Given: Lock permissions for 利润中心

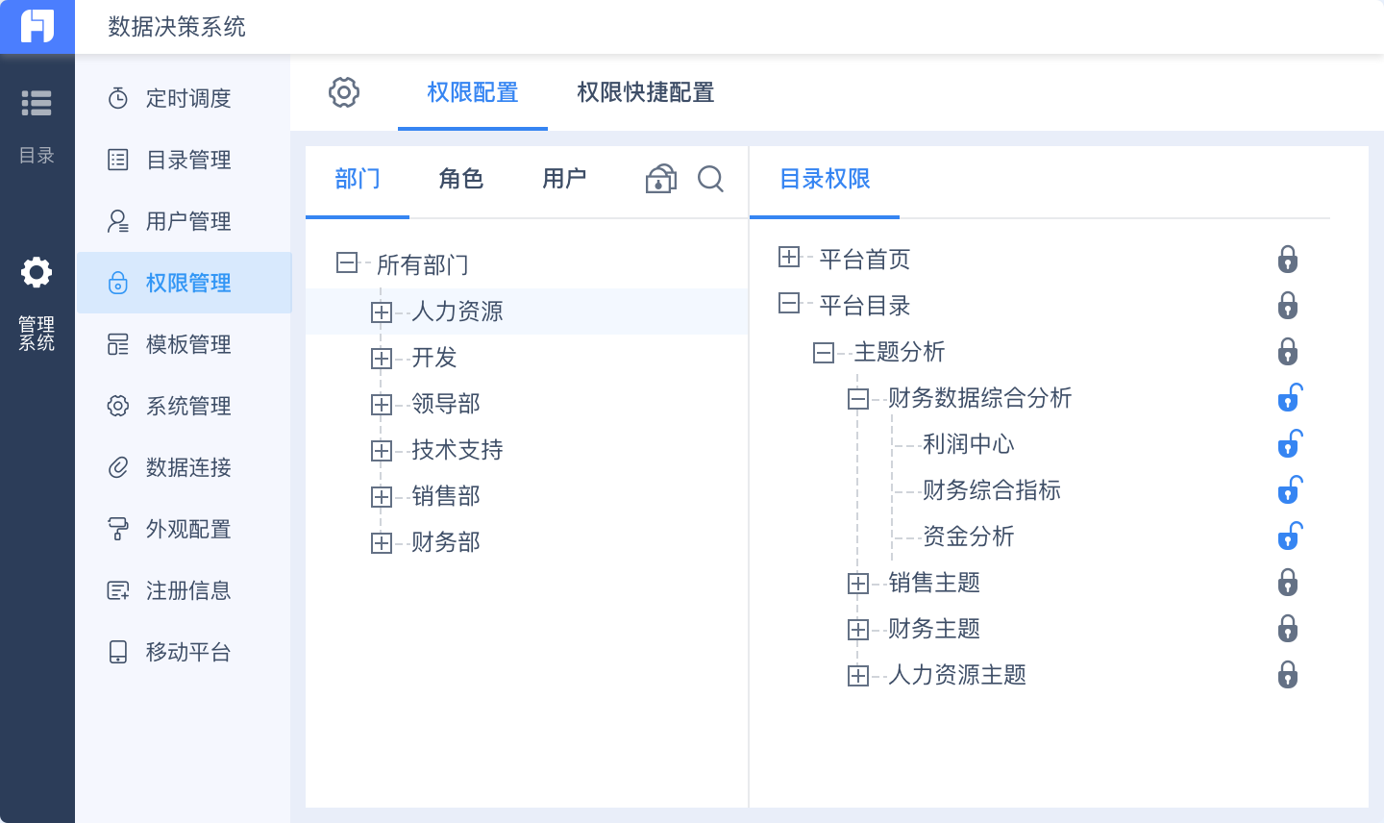Looking at the screenshot, I should pos(1289,443).
